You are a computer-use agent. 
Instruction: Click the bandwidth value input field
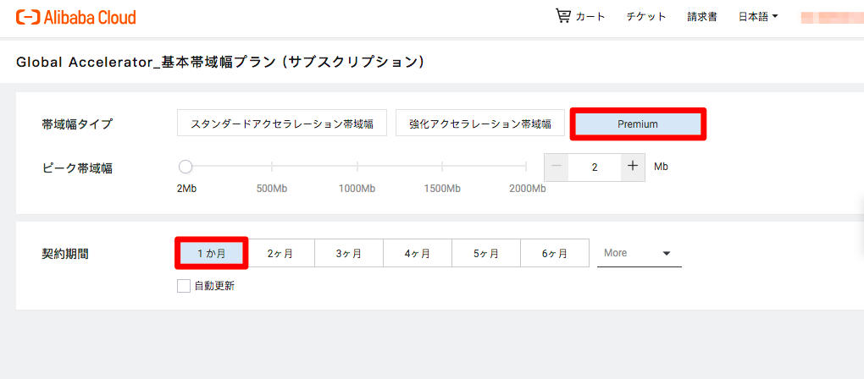(595, 167)
